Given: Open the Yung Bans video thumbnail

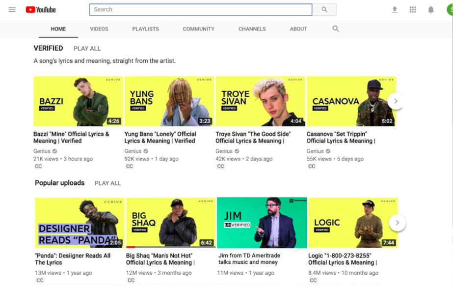Looking at the screenshot, I should point(169,101).
